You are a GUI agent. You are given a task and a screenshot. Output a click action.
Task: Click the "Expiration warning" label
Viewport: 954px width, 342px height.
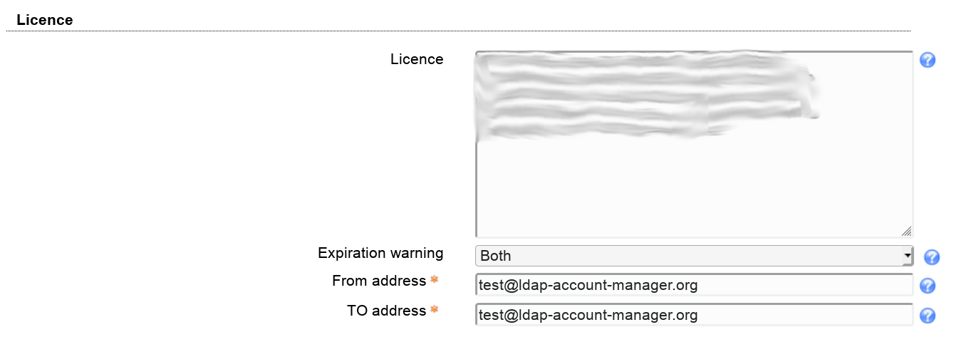(x=380, y=253)
